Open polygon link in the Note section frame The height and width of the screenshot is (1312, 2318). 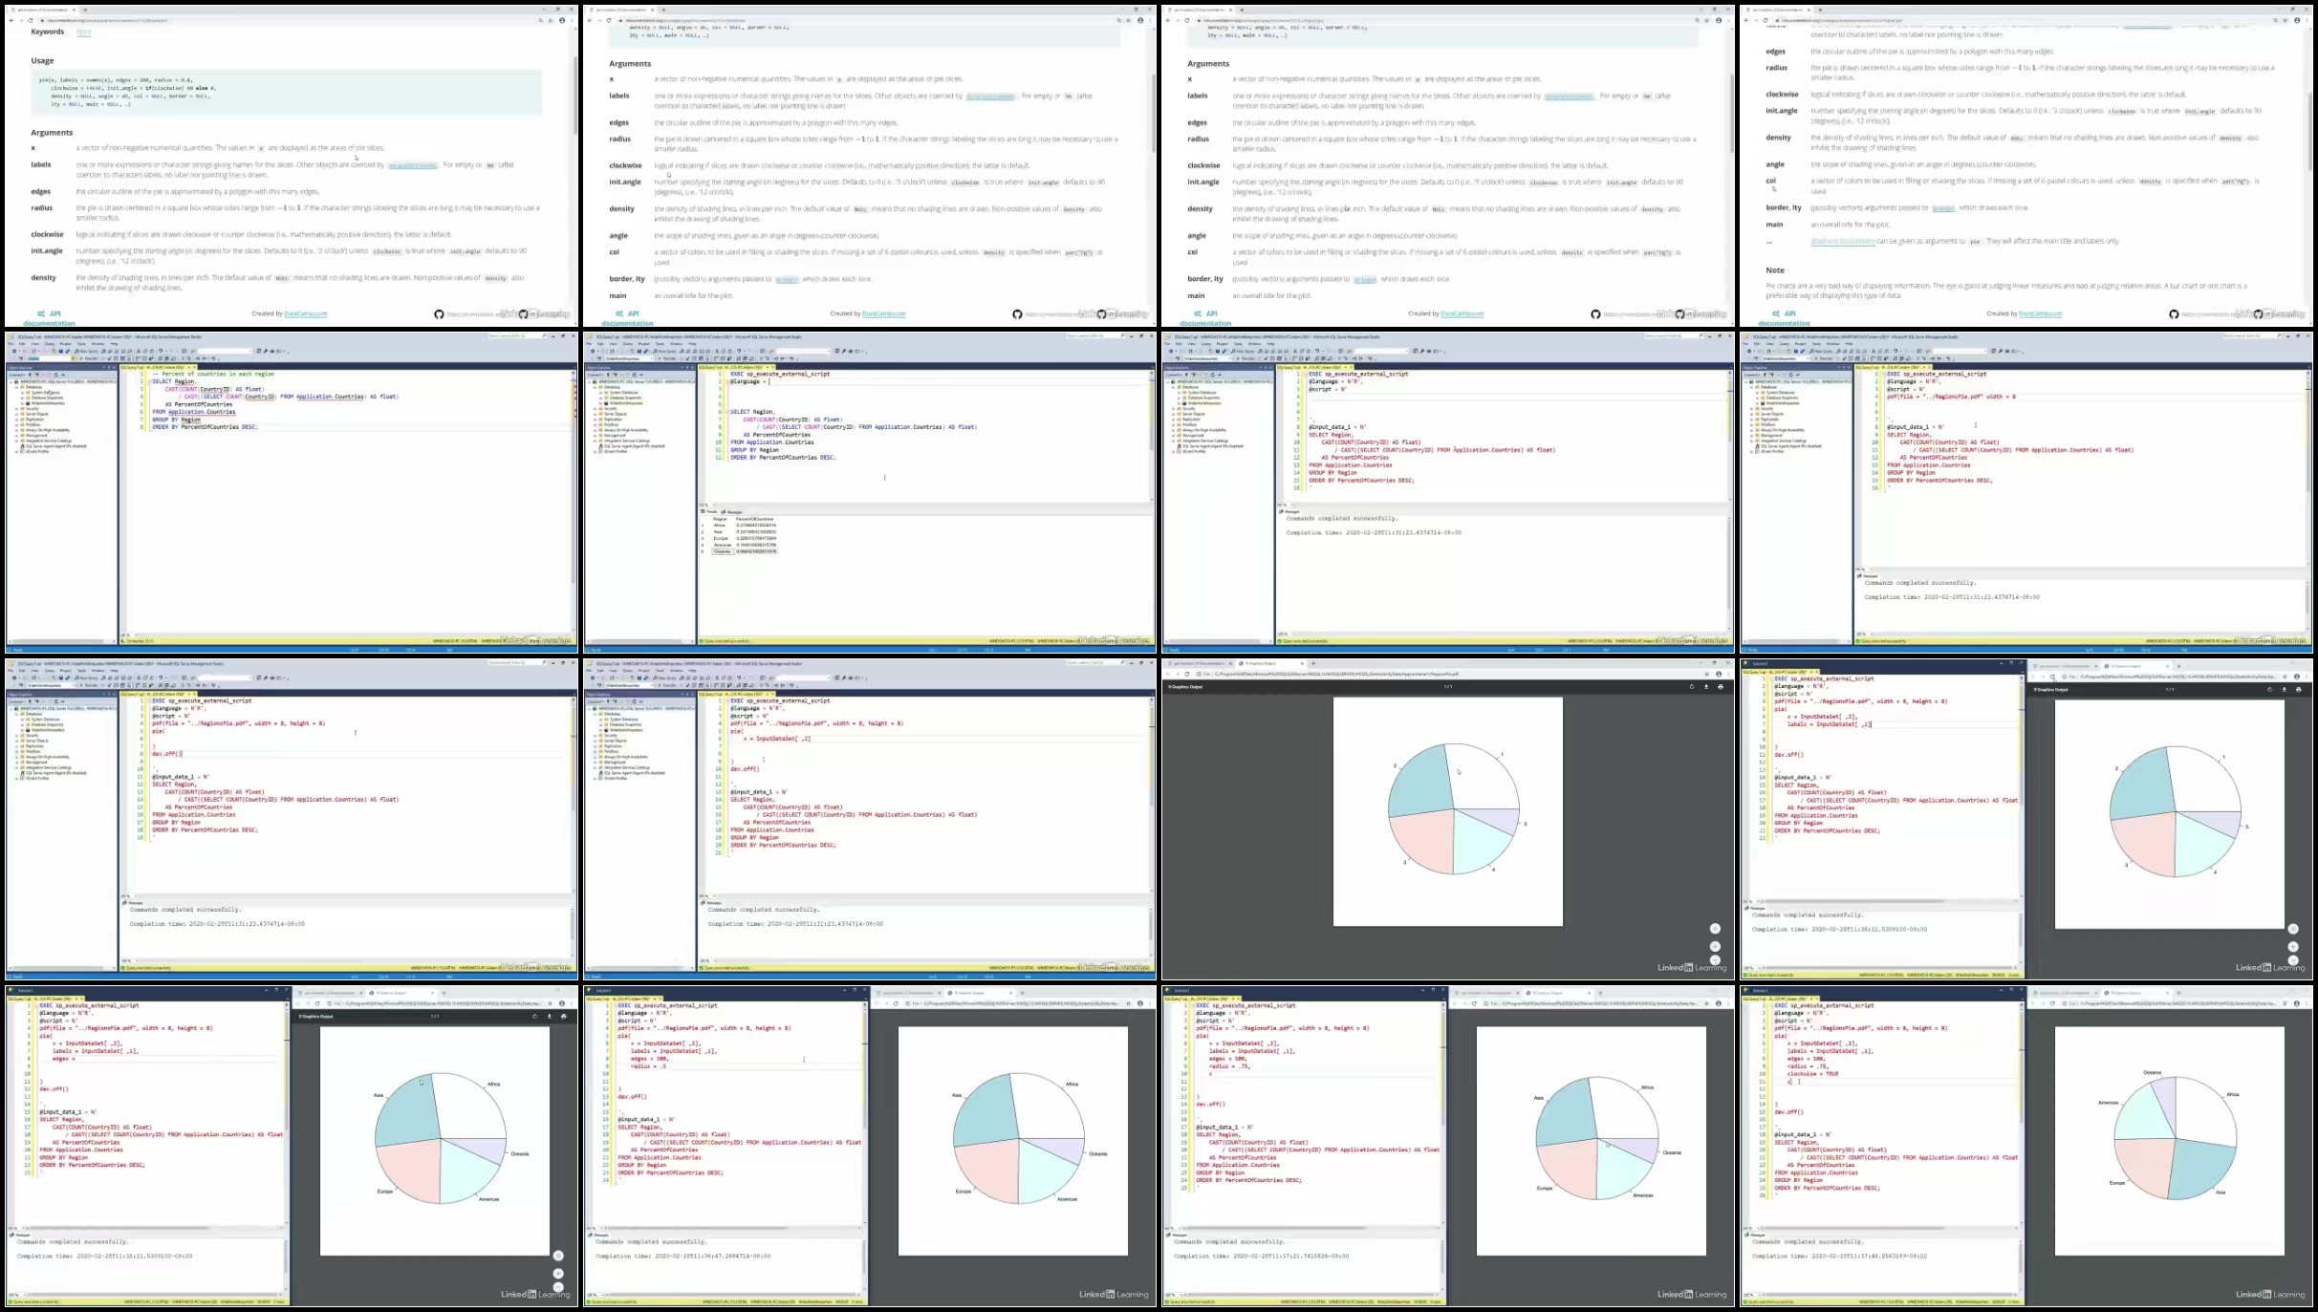1943,207
